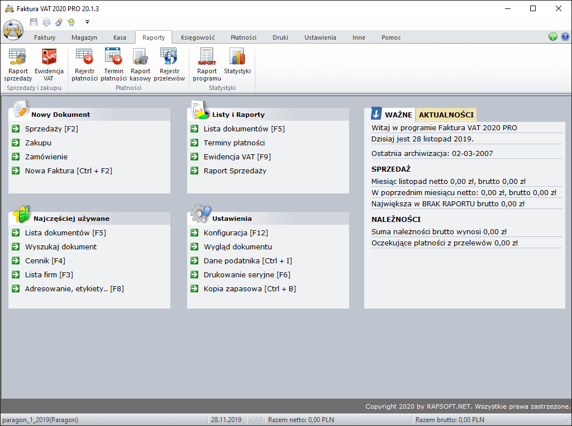The height and width of the screenshot is (426, 572).
Task: Show the WAŻNE panel tab
Action: [x=398, y=115]
